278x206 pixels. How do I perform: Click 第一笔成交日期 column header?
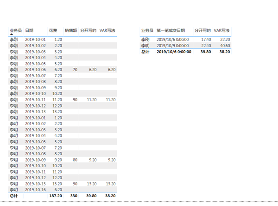point(171,30)
